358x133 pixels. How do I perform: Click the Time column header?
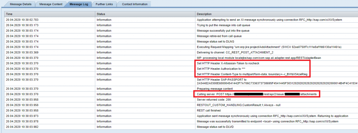[x=50, y=14]
